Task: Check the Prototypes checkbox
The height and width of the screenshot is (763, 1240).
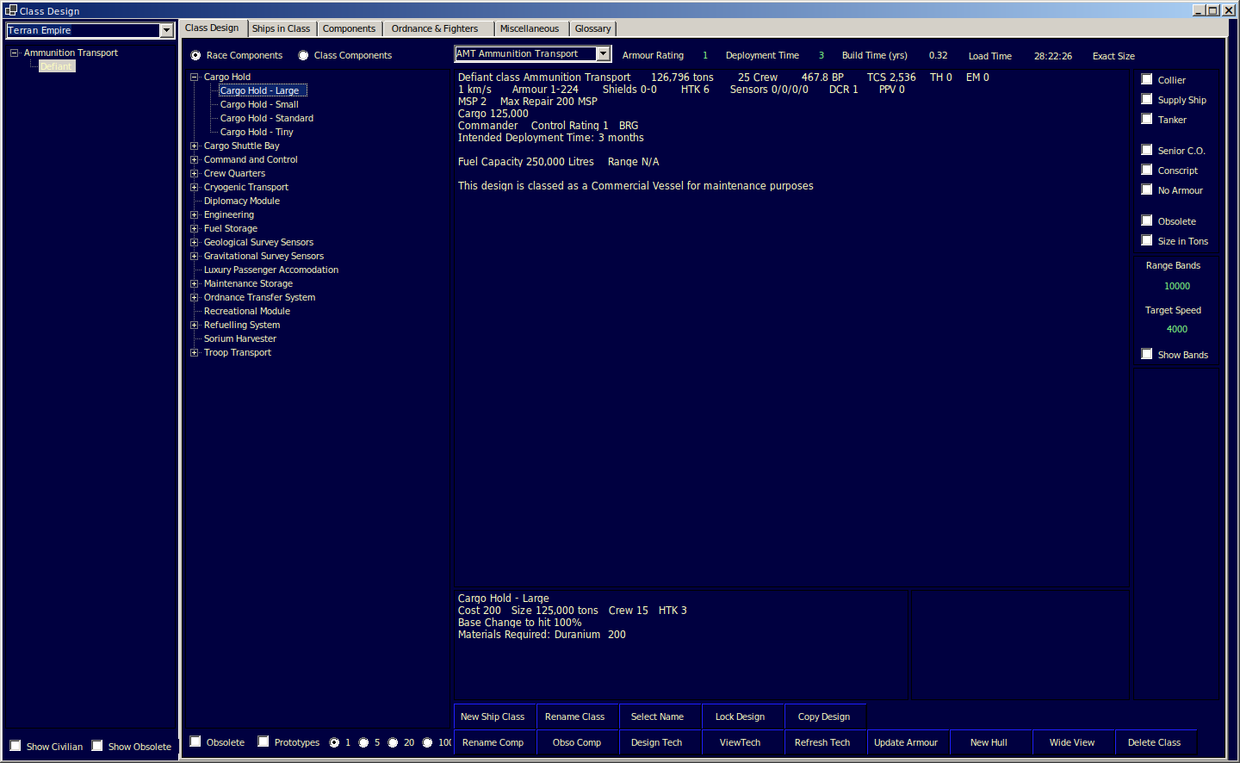Action: coord(263,741)
